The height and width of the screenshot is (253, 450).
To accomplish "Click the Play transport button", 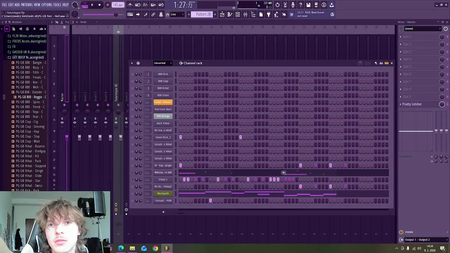I will tap(92, 5).
